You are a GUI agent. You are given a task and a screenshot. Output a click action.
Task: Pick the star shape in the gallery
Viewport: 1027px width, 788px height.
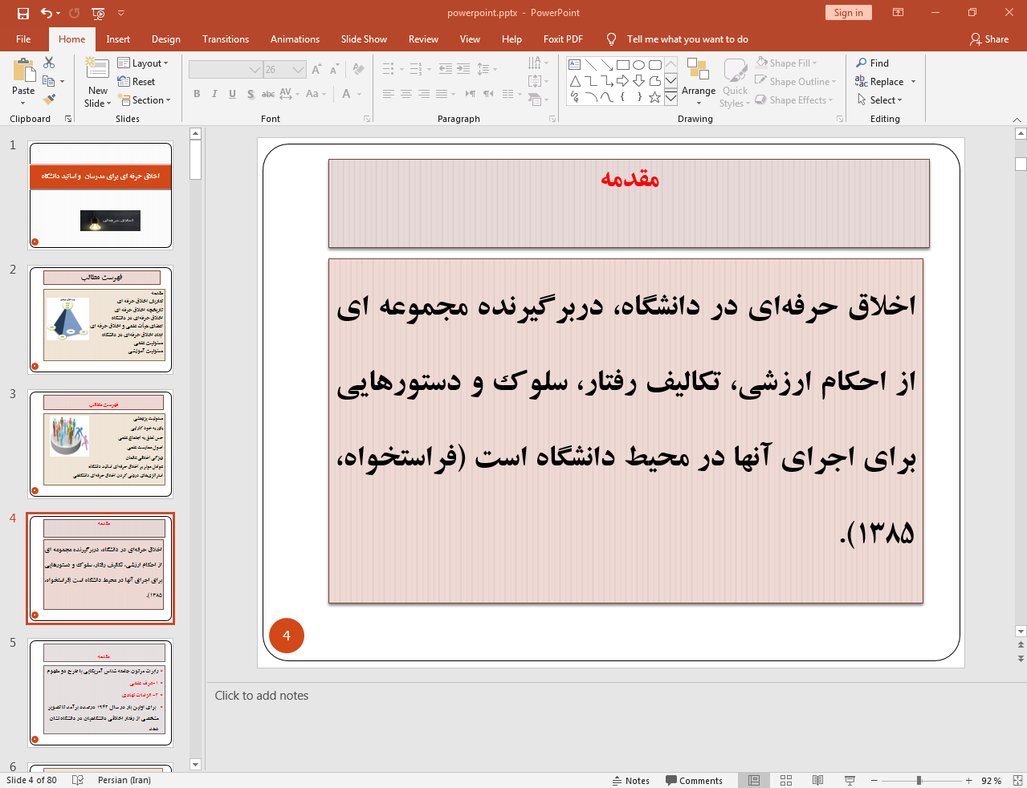click(655, 97)
